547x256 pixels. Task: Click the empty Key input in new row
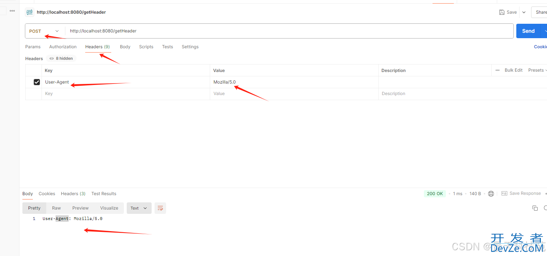pos(126,94)
